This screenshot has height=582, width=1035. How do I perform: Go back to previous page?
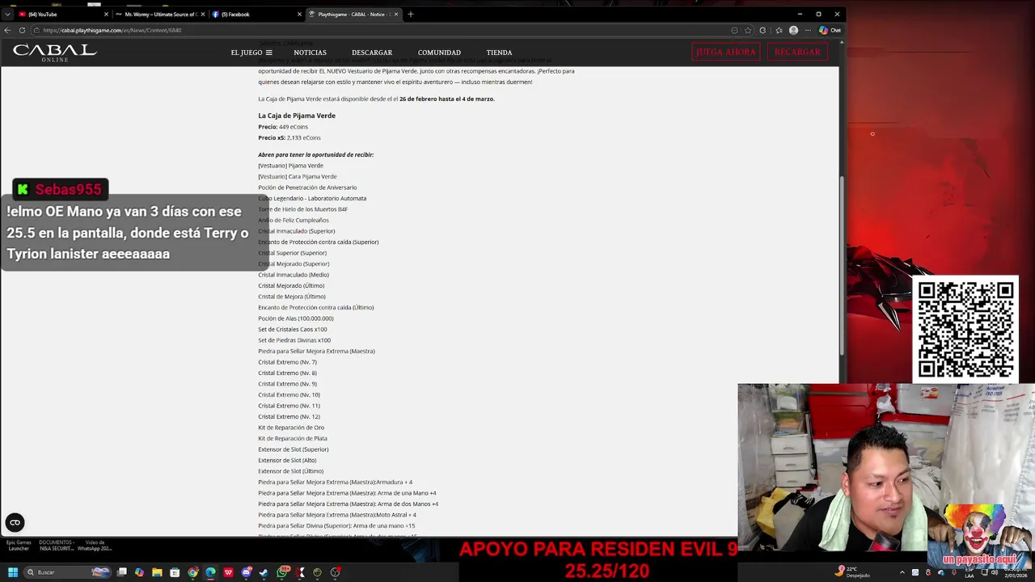(x=8, y=30)
